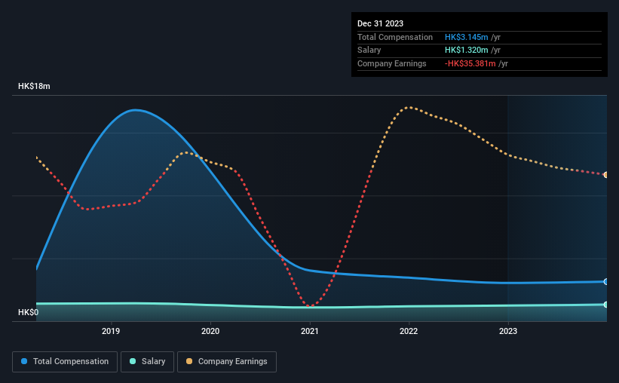Toggle the Total Compensation legend button

[65, 362]
